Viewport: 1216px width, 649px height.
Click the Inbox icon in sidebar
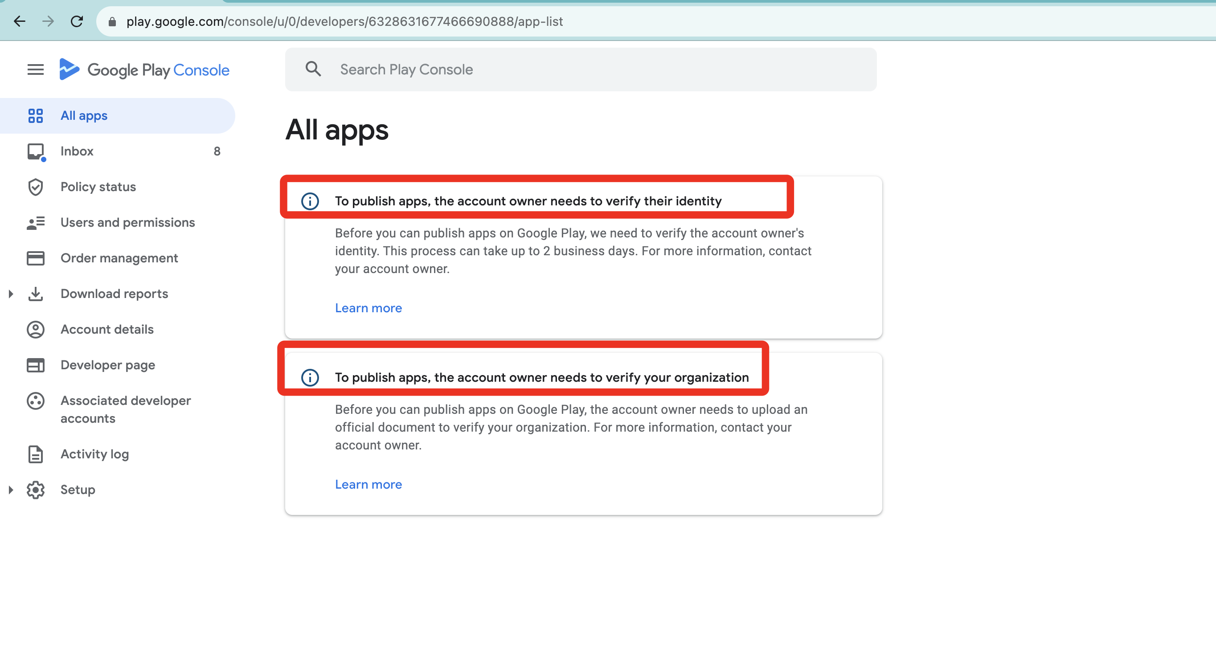35,151
